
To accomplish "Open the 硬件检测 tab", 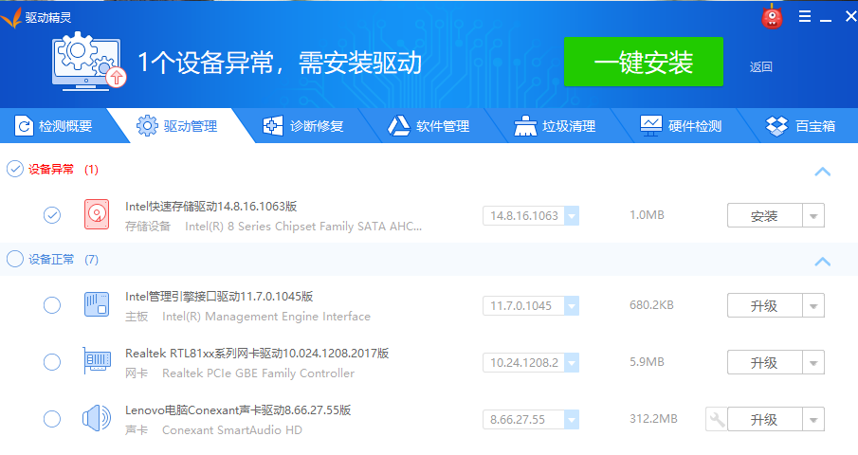I will [681, 126].
